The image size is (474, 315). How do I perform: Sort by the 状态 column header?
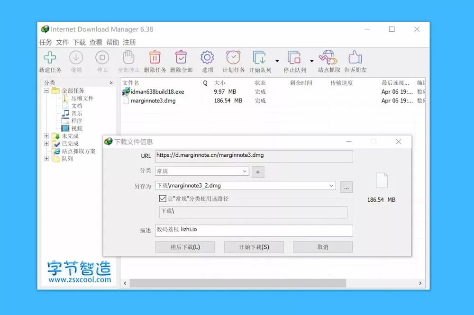260,83
